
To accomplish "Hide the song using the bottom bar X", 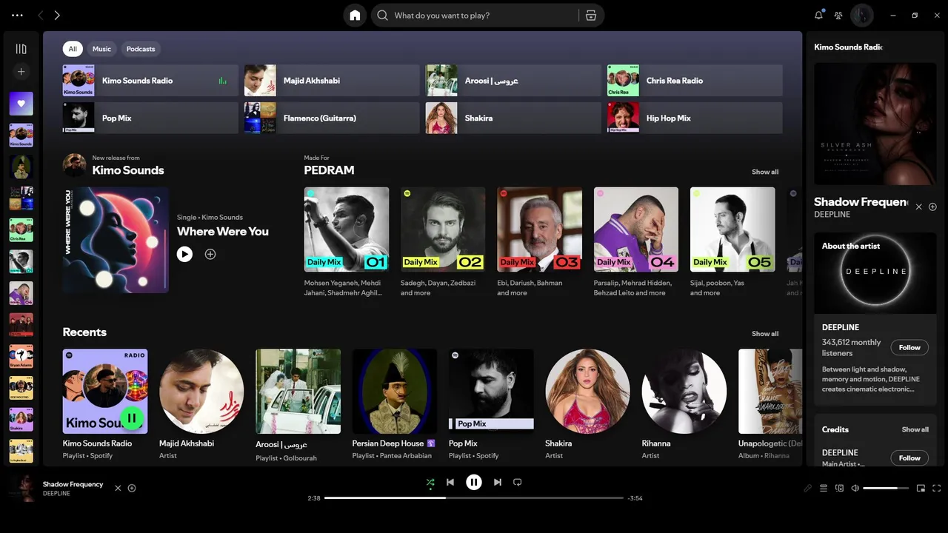I will tap(118, 488).
